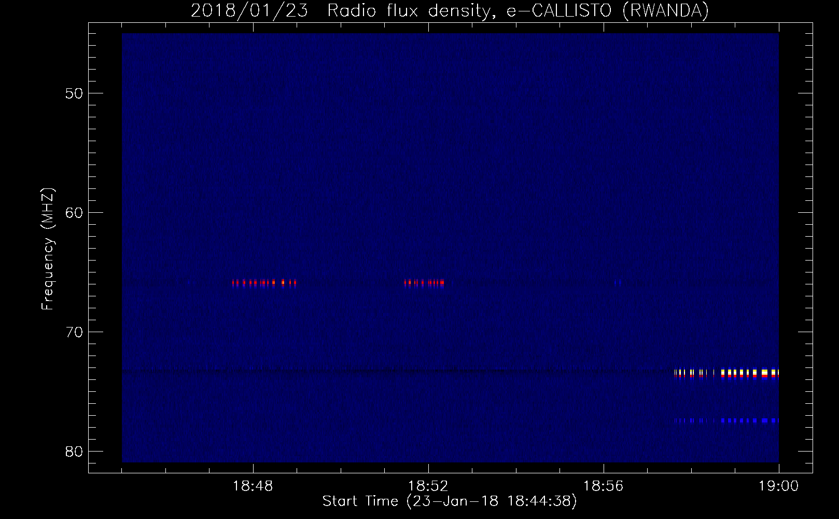839x519 pixels.
Task: Select the 70 MHz frequency tick label
Action: click(75, 333)
